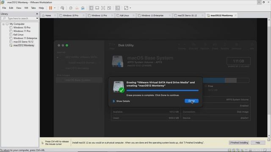Open the stretch guest dropdown arrow

pyautogui.click(x=130, y=8)
